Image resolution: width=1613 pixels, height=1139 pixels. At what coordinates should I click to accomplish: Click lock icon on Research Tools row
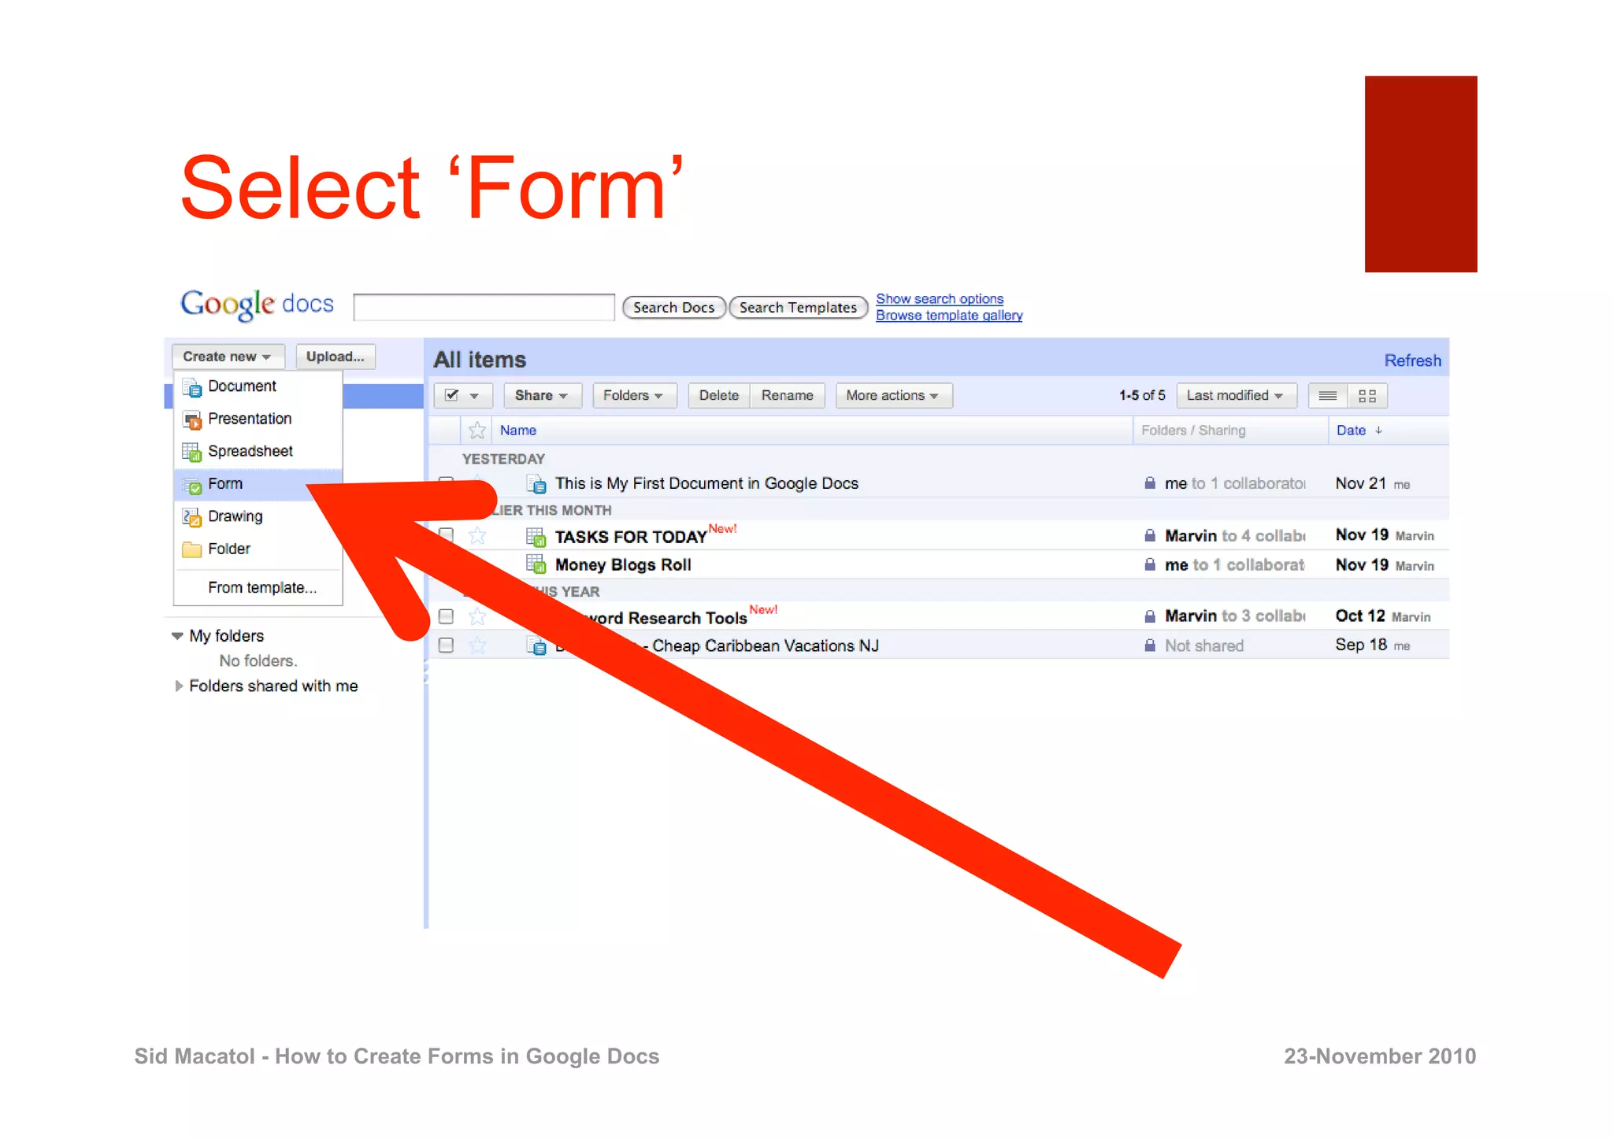pyautogui.click(x=1150, y=616)
